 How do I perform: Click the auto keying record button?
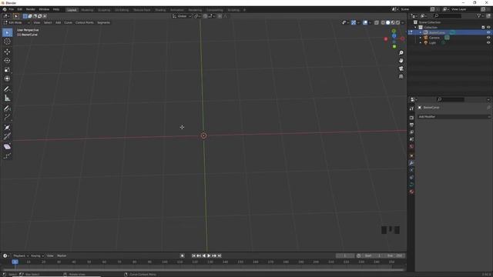pyautogui.click(x=182, y=255)
